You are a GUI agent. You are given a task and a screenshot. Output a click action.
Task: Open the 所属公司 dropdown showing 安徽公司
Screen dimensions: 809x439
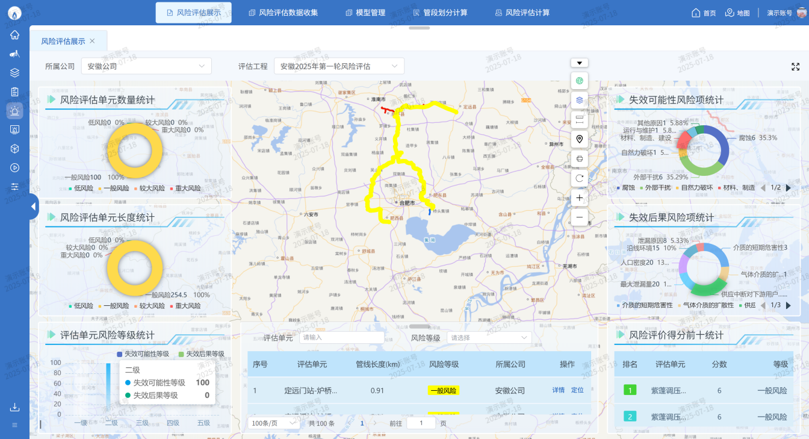pos(146,66)
